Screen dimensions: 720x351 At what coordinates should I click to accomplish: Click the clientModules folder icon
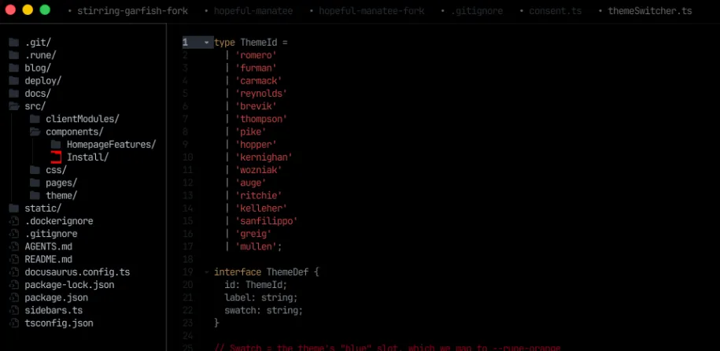pos(35,119)
